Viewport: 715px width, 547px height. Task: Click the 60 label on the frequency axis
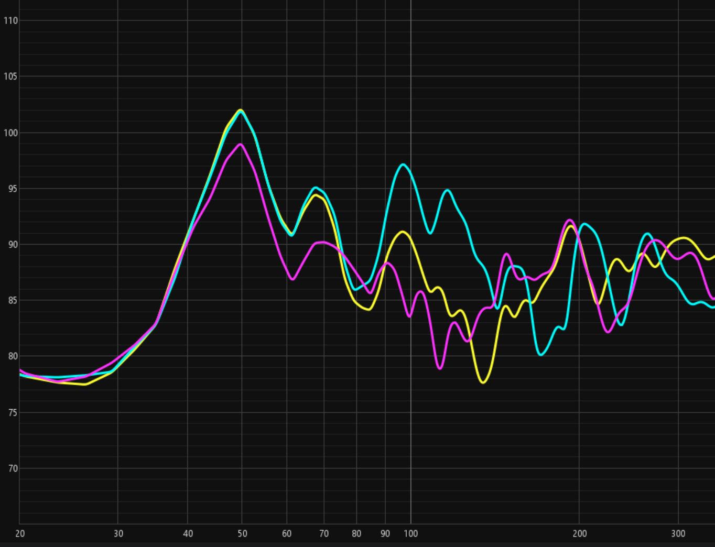(286, 533)
